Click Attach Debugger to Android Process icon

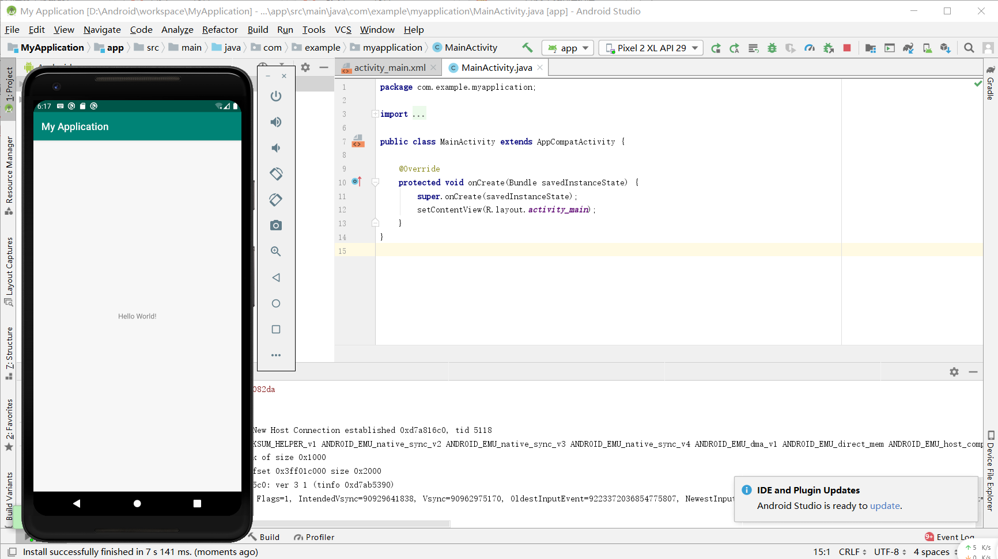click(x=829, y=48)
